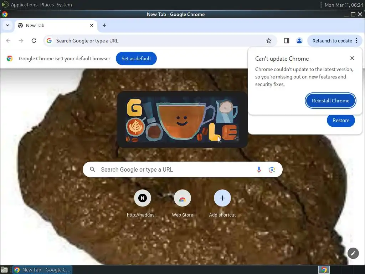This screenshot has width=365, height=274.
Task: Open the tab search dropdown arrow
Action: pyautogui.click(x=7, y=25)
